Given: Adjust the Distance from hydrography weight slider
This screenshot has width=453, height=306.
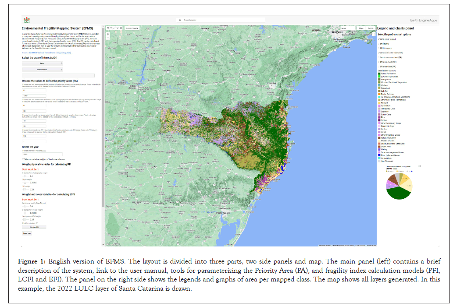Looking at the screenshot, I should point(25,176).
